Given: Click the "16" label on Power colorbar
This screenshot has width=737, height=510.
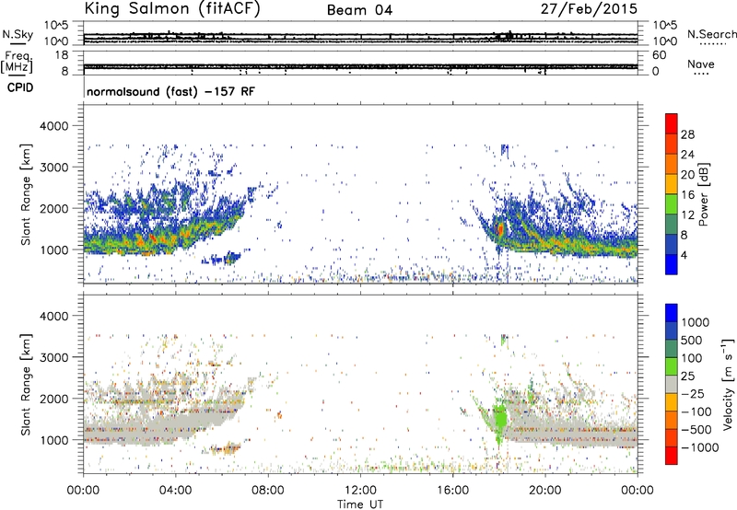Looking at the screenshot, I should (687, 195).
